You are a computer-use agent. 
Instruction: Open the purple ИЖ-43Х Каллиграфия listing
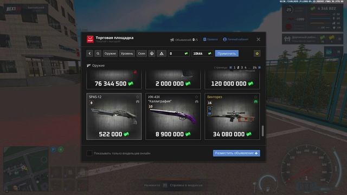(x=173, y=116)
